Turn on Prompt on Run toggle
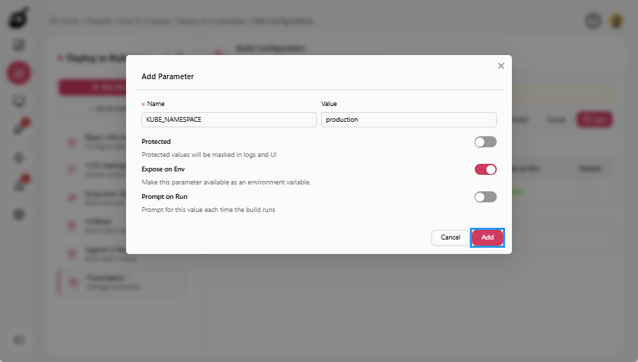The height and width of the screenshot is (362, 638). click(x=486, y=197)
